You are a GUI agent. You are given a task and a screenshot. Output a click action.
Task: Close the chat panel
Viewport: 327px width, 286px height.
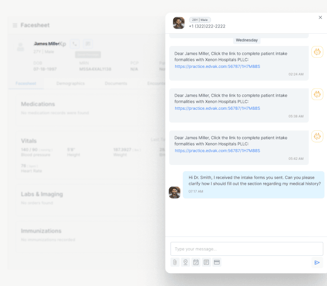click(x=320, y=17)
